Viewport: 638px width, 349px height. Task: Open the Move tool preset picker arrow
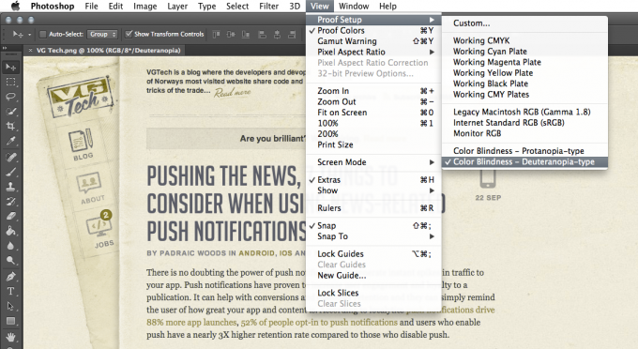pyautogui.click(x=29, y=35)
